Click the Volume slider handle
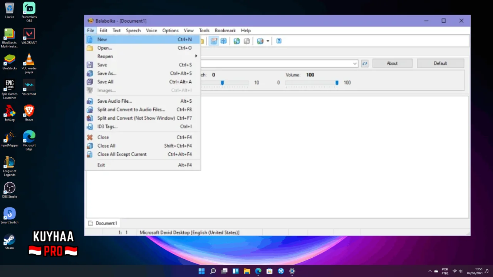Viewport: 493px width, 277px height. (337, 82)
